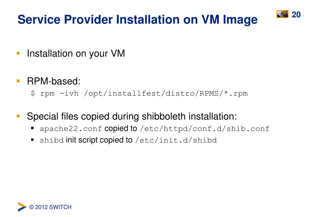The image size is (314, 217).
Task: Click the SWITCH arrow logo in footer
Action: click(22, 207)
